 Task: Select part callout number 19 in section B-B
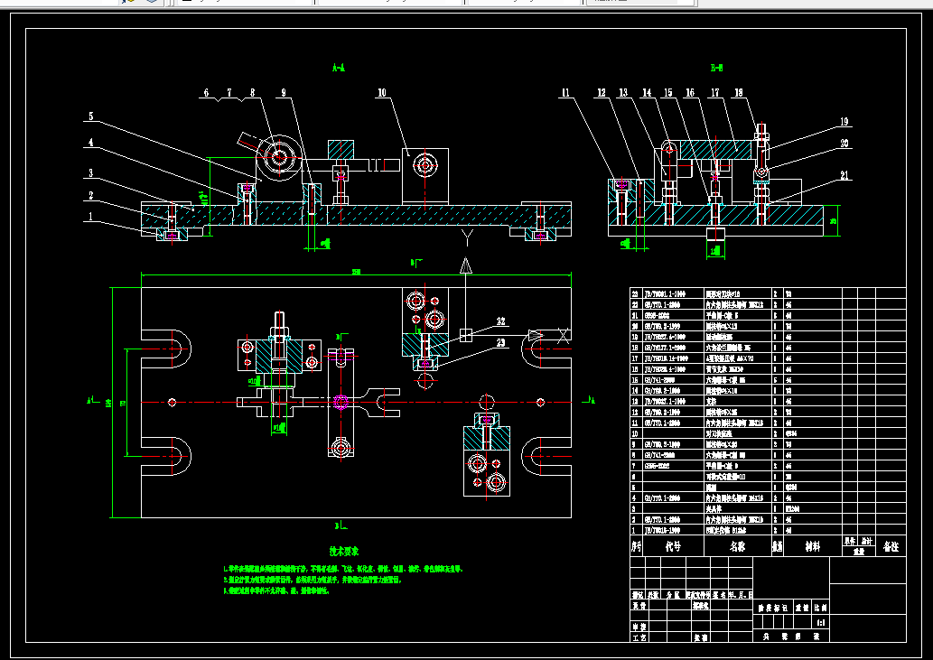pos(844,122)
